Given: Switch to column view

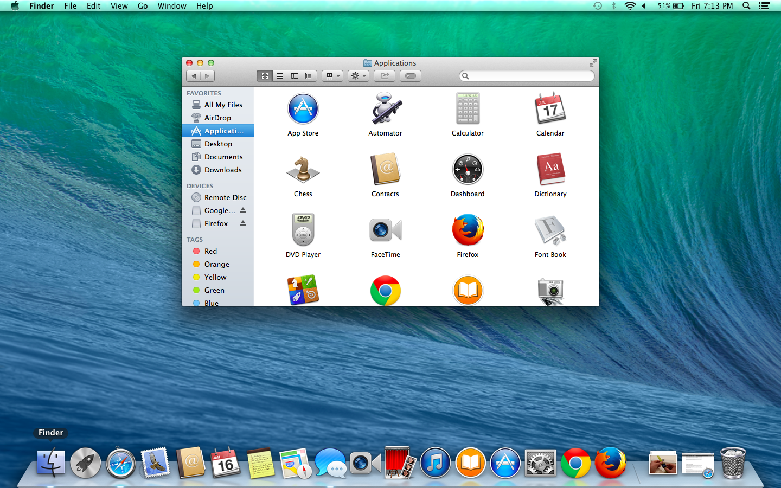Looking at the screenshot, I should [295, 76].
